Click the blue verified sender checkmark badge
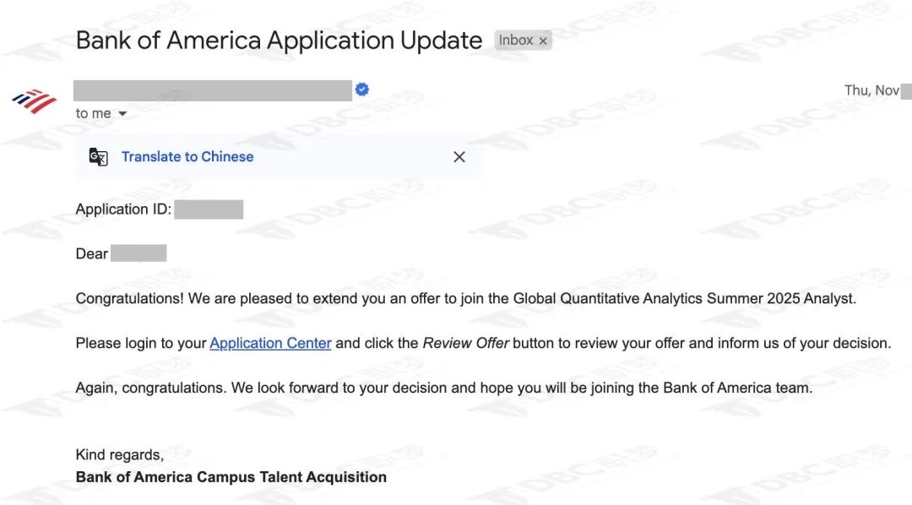Screen dimensions: 912x505 point(361,90)
